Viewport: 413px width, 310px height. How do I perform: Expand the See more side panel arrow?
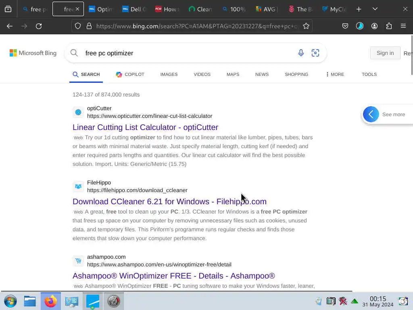tap(371, 114)
